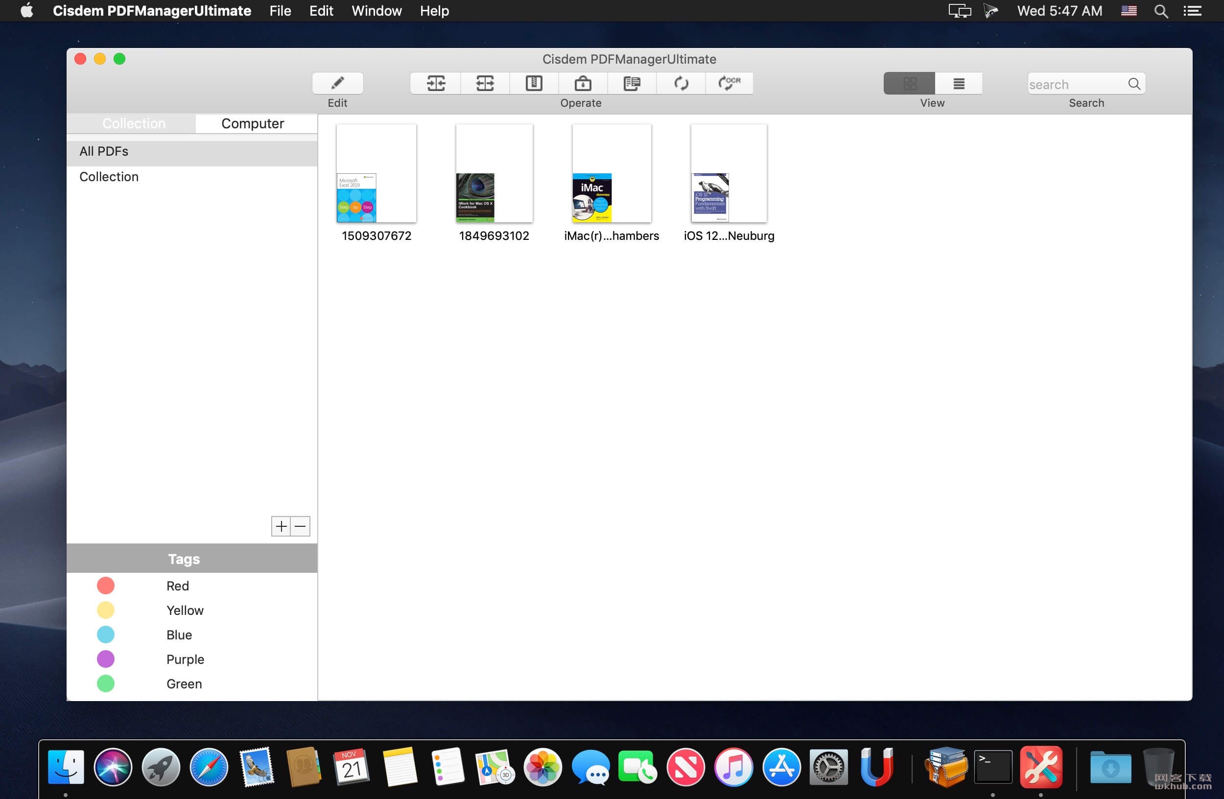
Task: Switch to list view
Action: click(x=959, y=83)
